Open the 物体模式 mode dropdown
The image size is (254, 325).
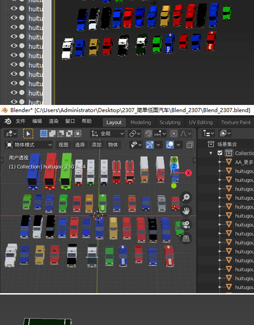[x=29, y=145]
